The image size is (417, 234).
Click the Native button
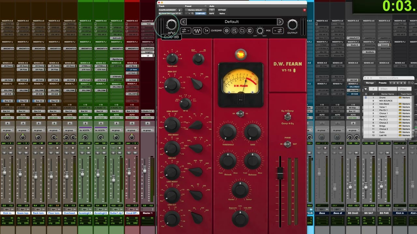pyautogui.click(x=222, y=14)
